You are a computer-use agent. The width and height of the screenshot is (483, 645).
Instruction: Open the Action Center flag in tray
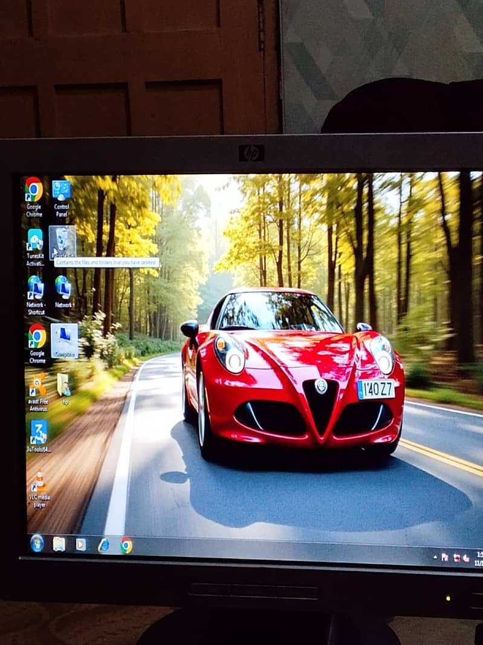coord(445,557)
